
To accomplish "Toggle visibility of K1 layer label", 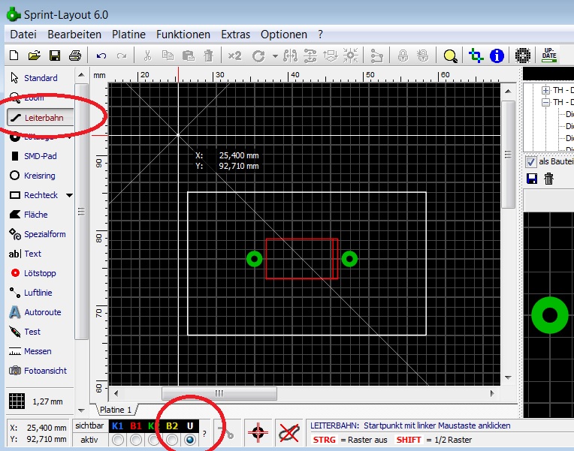I will (x=117, y=425).
